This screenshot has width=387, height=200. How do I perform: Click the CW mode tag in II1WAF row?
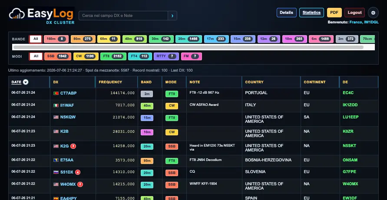172,106
